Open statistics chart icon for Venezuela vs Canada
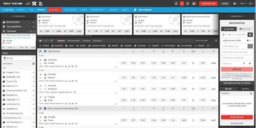 coord(66,67)
